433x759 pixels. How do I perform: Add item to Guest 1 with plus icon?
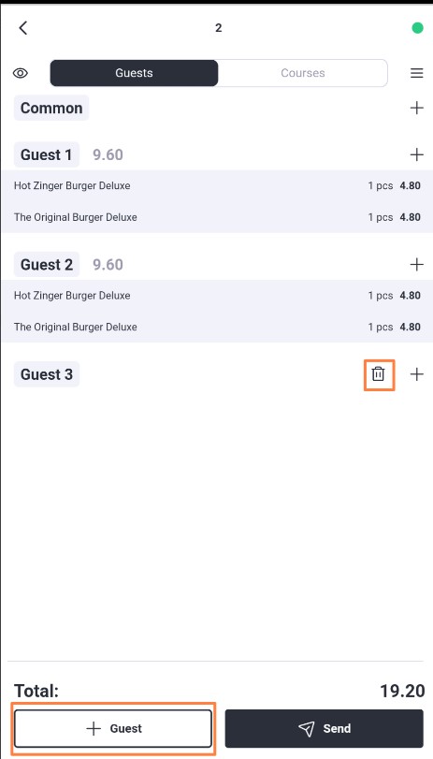coord(416,154)
